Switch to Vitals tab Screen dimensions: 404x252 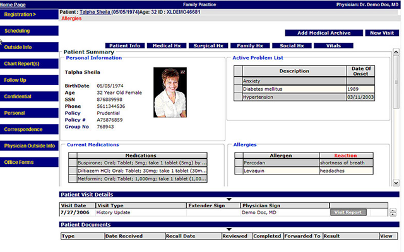coord(333,46)
